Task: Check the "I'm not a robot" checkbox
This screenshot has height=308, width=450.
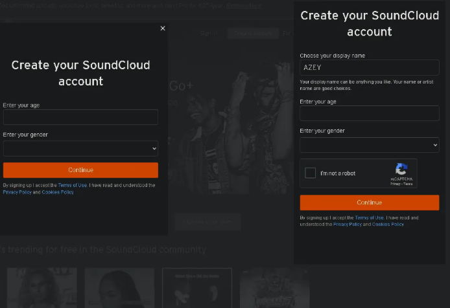Action: click(x=311, y=173)
